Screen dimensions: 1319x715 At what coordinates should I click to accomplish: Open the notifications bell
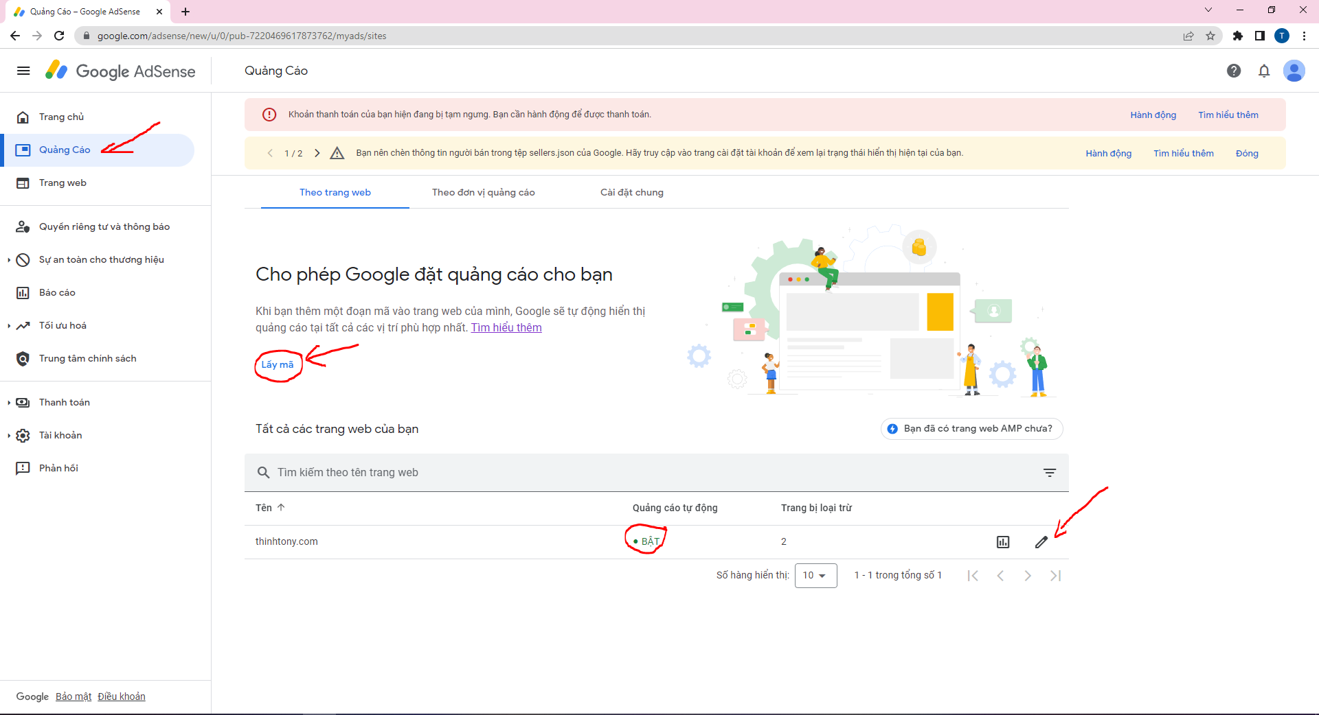pyautogui.click(x=1264, y=71)
